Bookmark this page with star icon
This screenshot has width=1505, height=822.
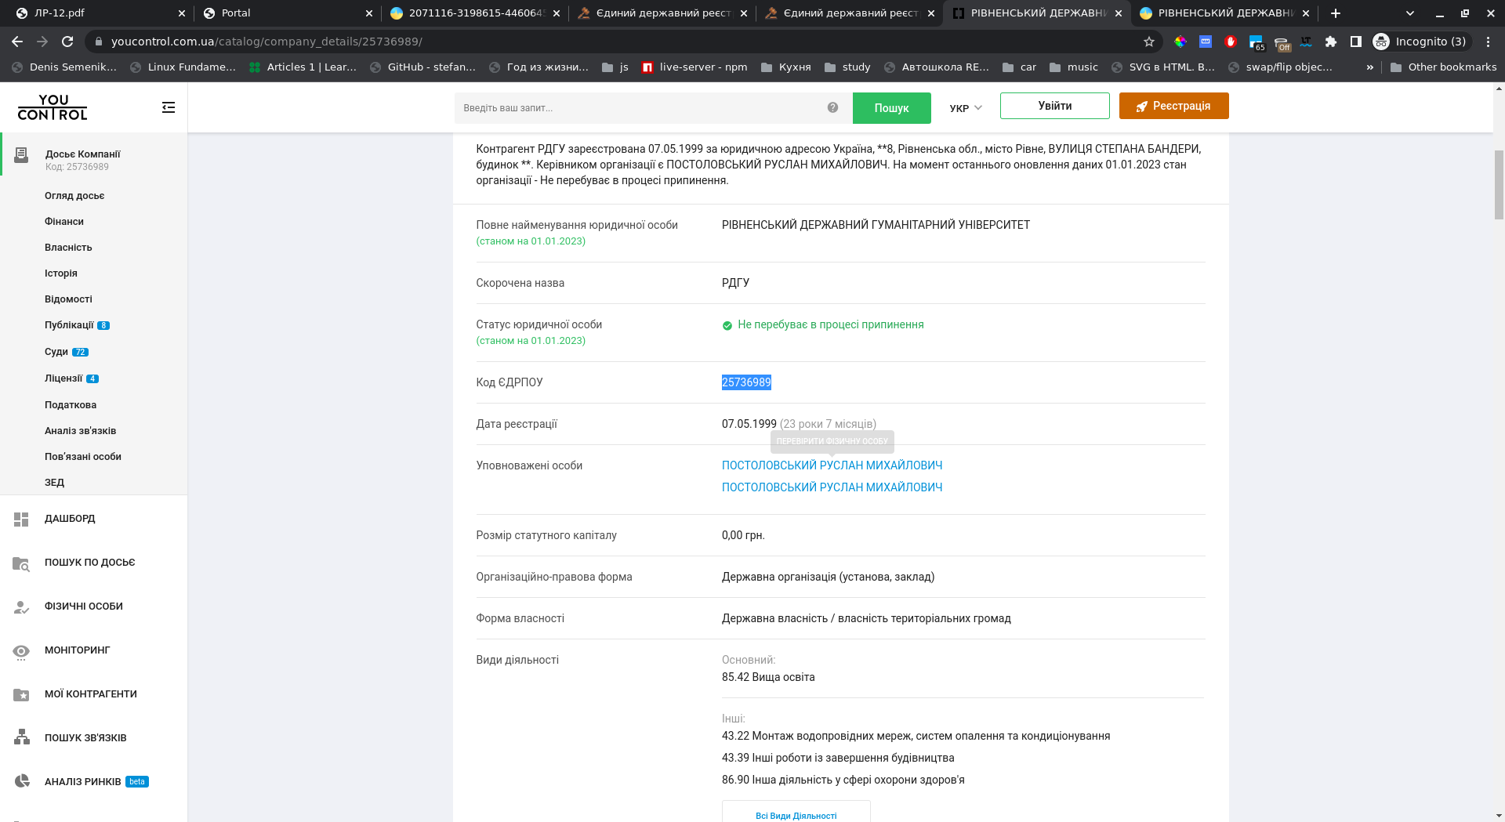(x=1149, y=42)
